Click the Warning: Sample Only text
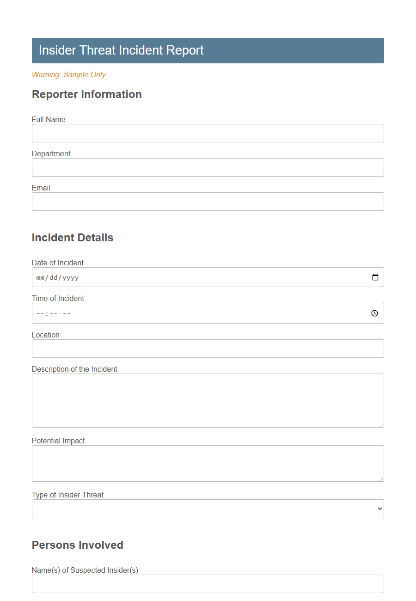The width and height of the screenshot is (416, 601). (68, 74)
